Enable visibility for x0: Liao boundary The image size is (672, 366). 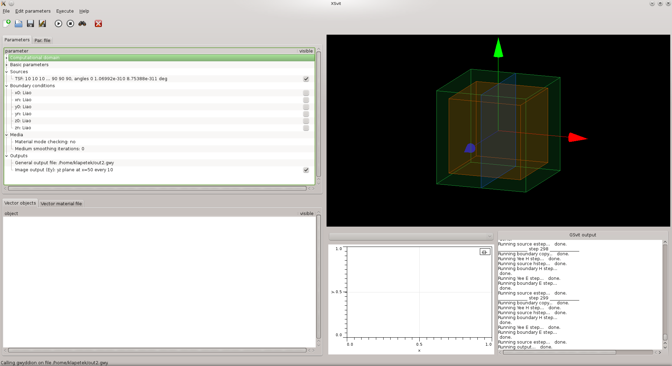click(x=306, y=93)
